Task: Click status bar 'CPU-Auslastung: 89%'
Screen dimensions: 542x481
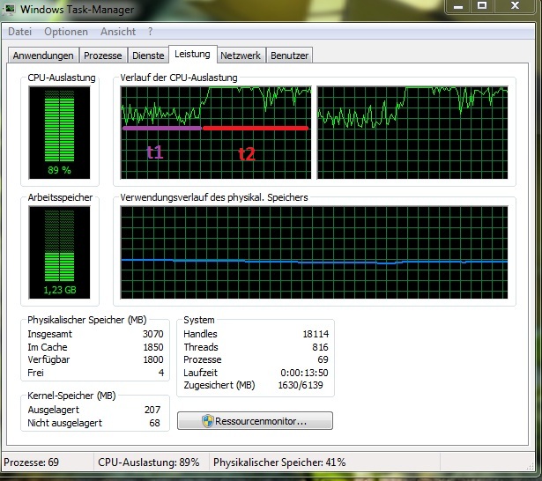Action: (149, 462)
